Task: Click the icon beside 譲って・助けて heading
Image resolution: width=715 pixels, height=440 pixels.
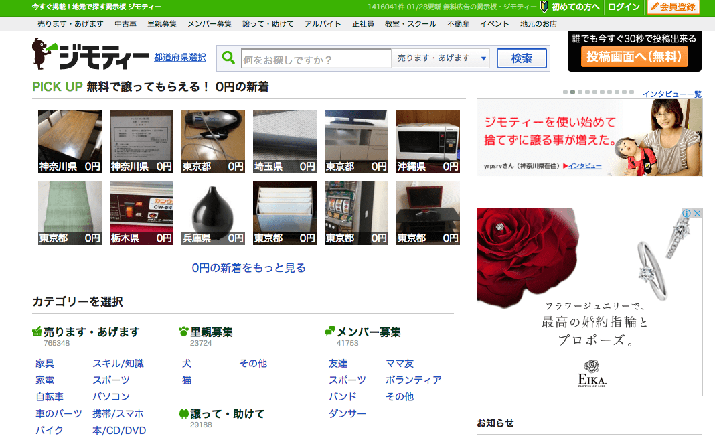Action: click(184, 414)
